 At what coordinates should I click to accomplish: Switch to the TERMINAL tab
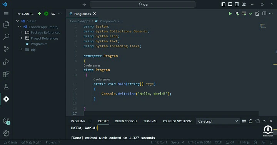pos(150,121)
